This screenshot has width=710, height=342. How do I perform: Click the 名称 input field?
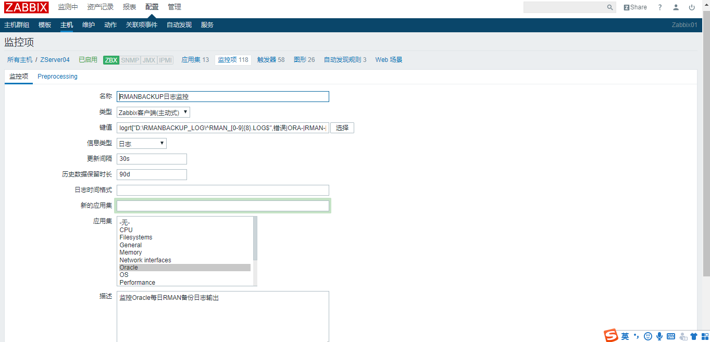click(x=223, y=96)
